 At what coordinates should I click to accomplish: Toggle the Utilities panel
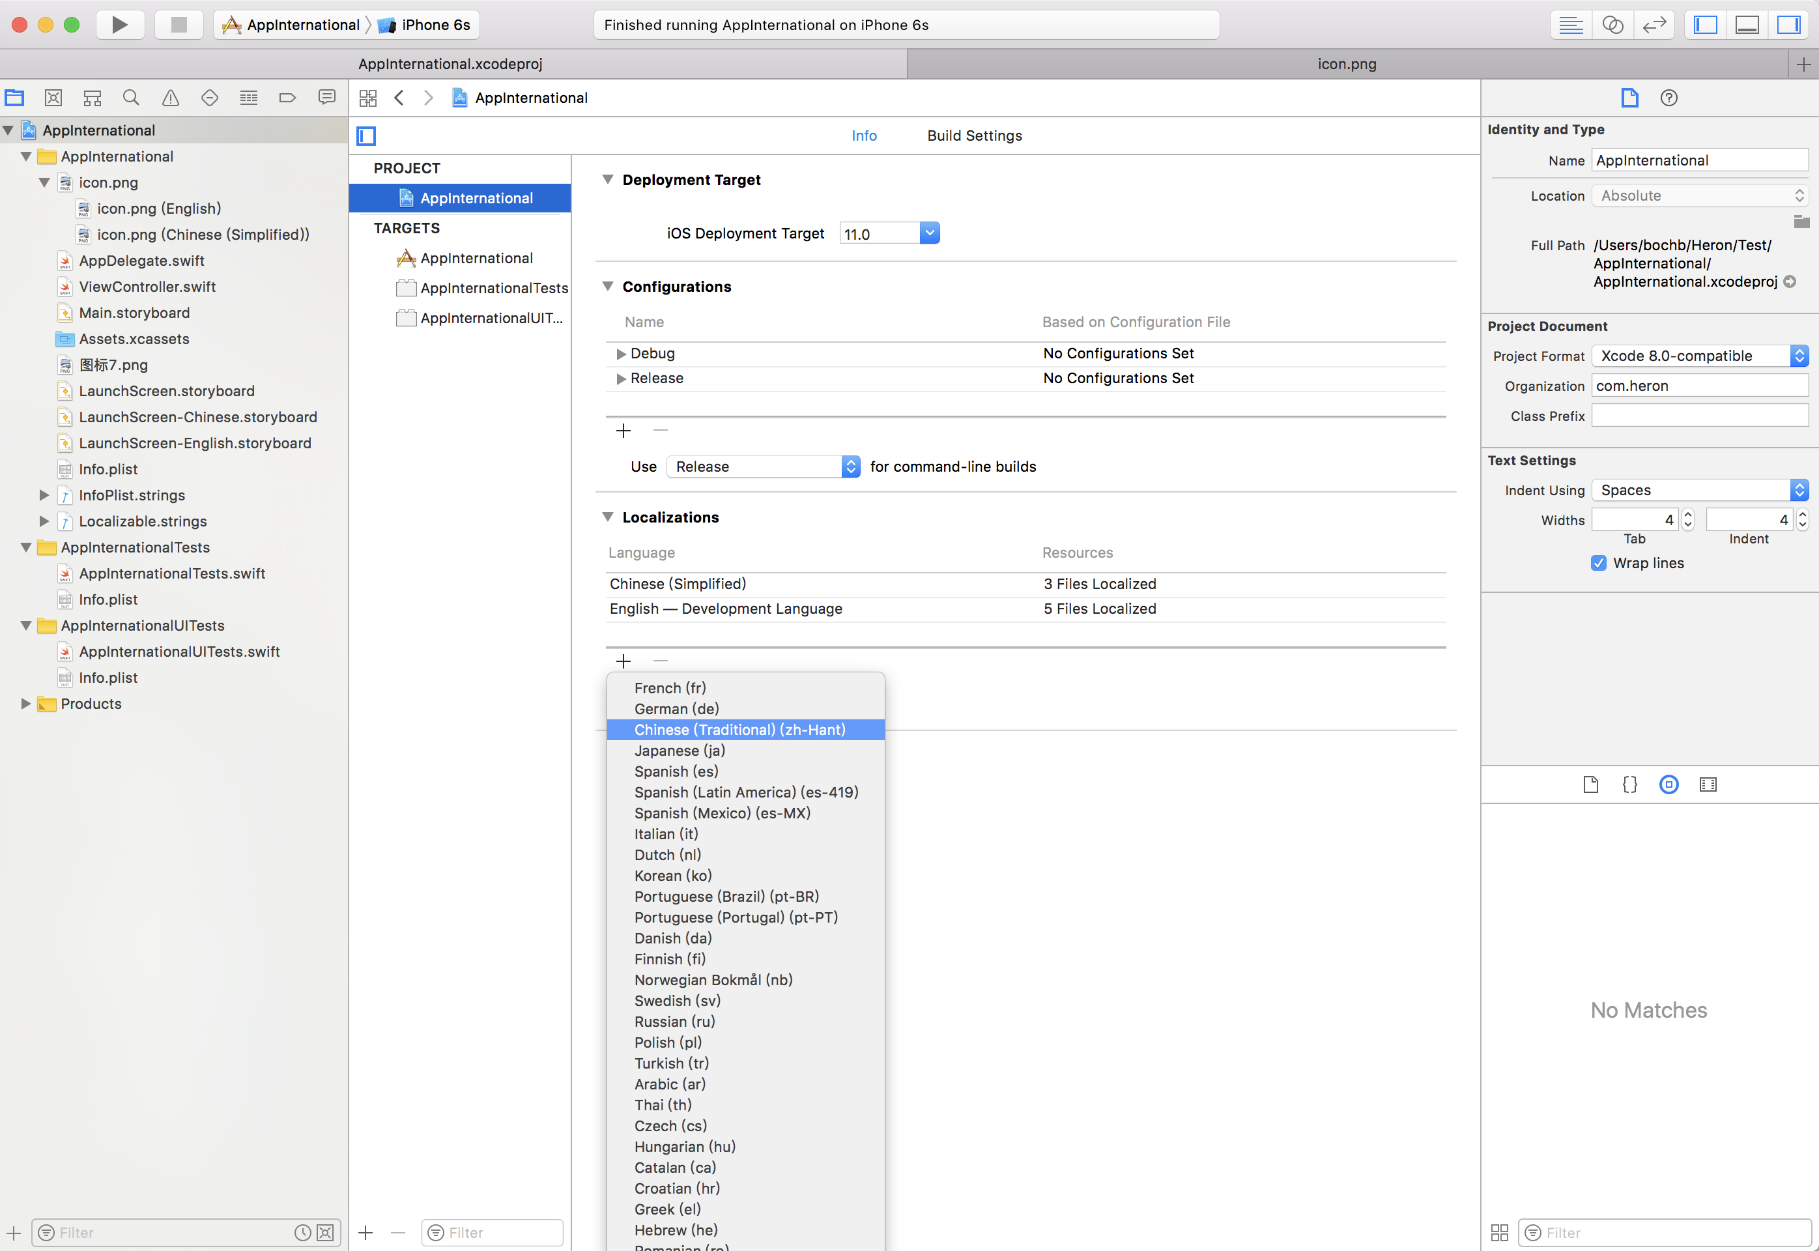tap(1788, 24)
